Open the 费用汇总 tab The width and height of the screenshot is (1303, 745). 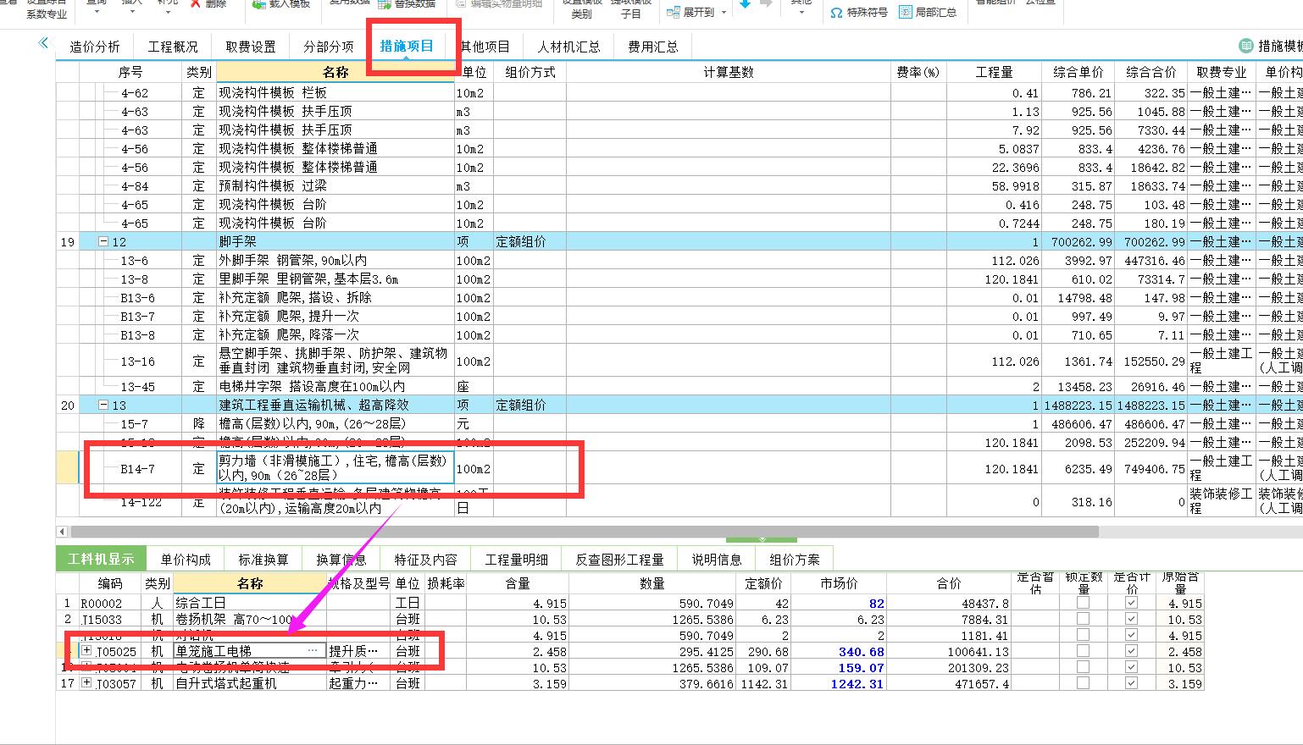click(x=653, y=47)
